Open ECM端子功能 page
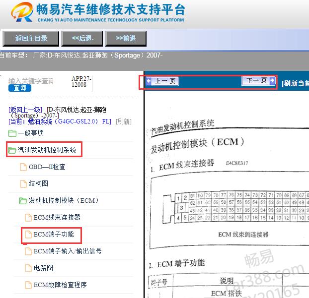 click(54, 234)
